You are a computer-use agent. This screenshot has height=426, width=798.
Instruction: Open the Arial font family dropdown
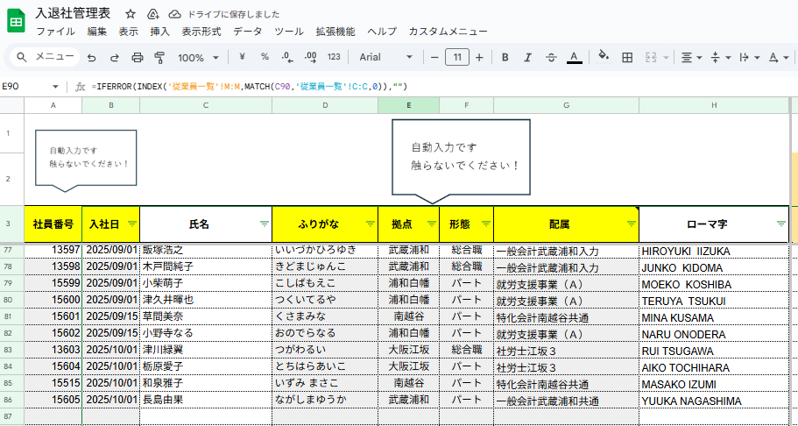click(x=385, y=57)
